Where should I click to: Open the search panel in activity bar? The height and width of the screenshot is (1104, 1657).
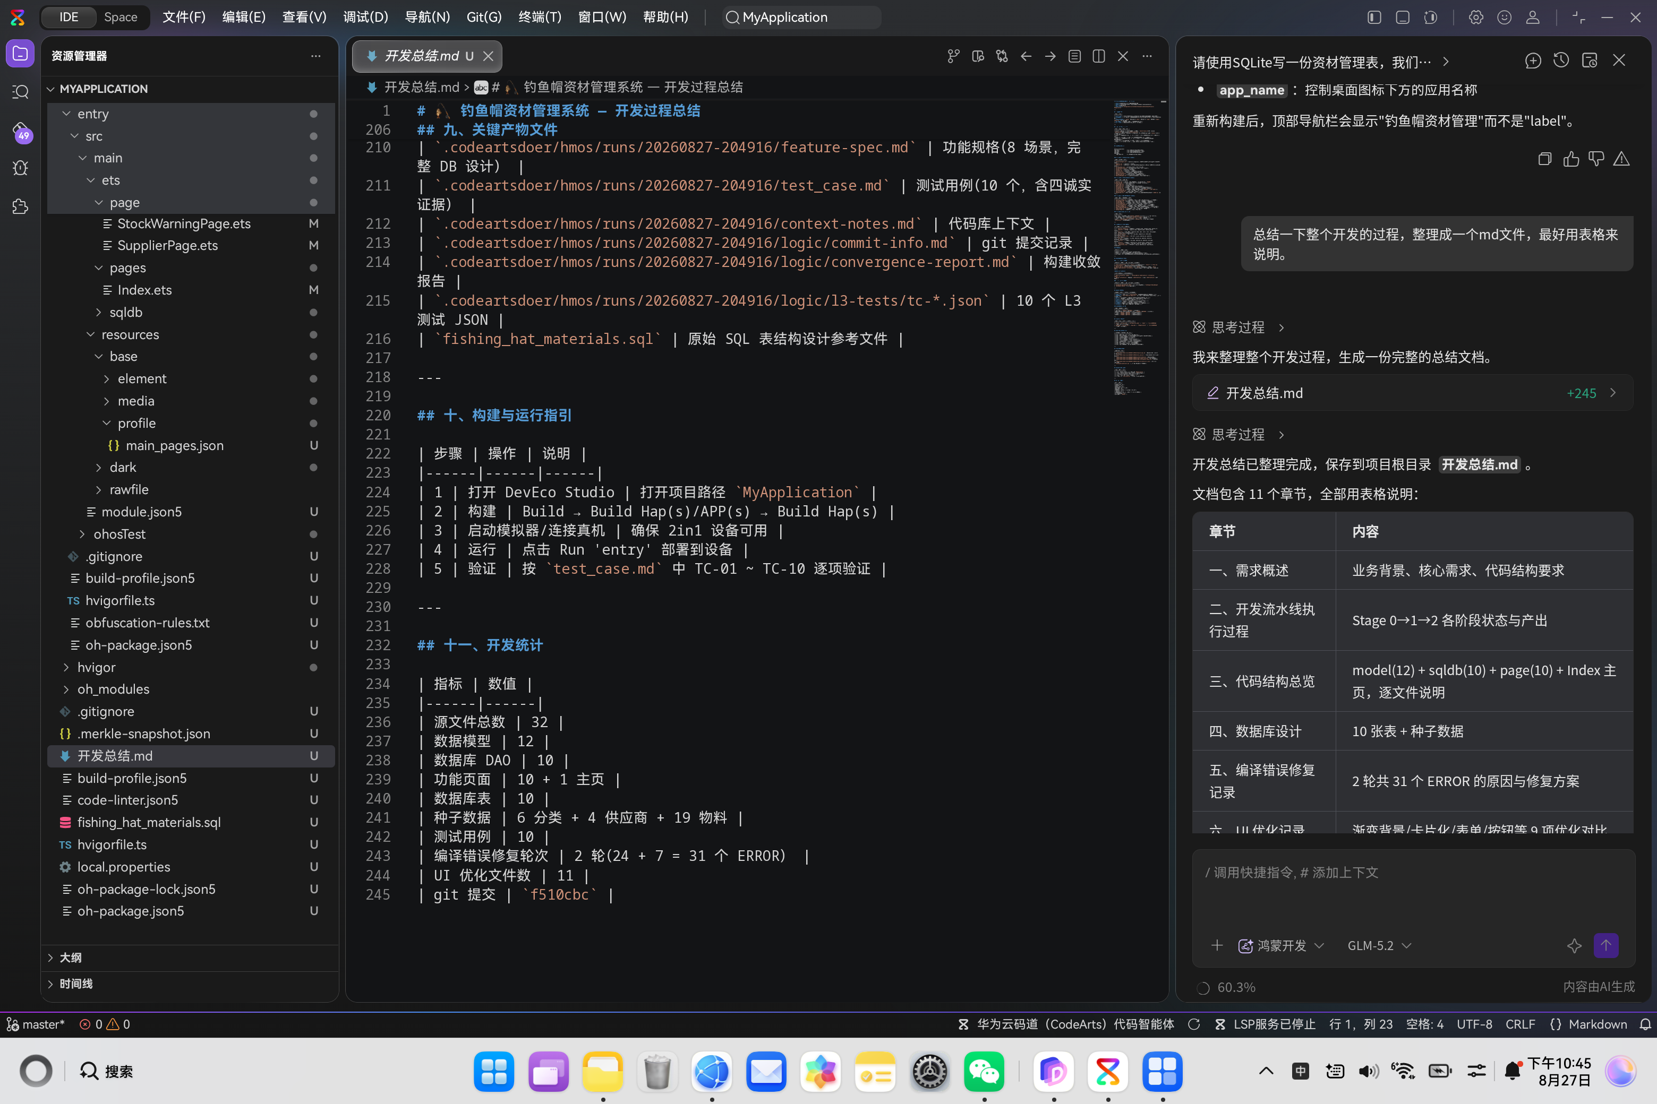coord(20,92)
